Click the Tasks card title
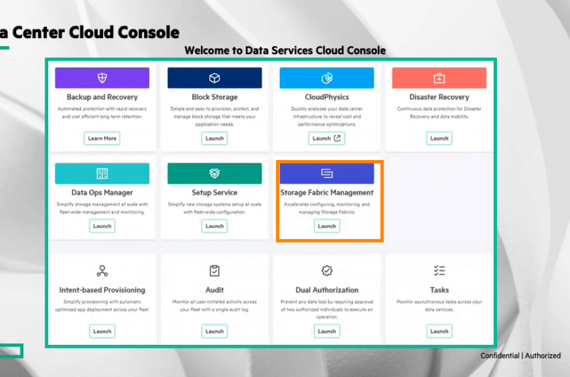The width and height of the screenshot is (570, 377). [439, 290]
